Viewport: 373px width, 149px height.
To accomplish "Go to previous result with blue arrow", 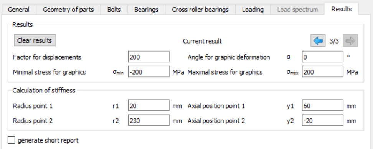I will coord(318,41).
